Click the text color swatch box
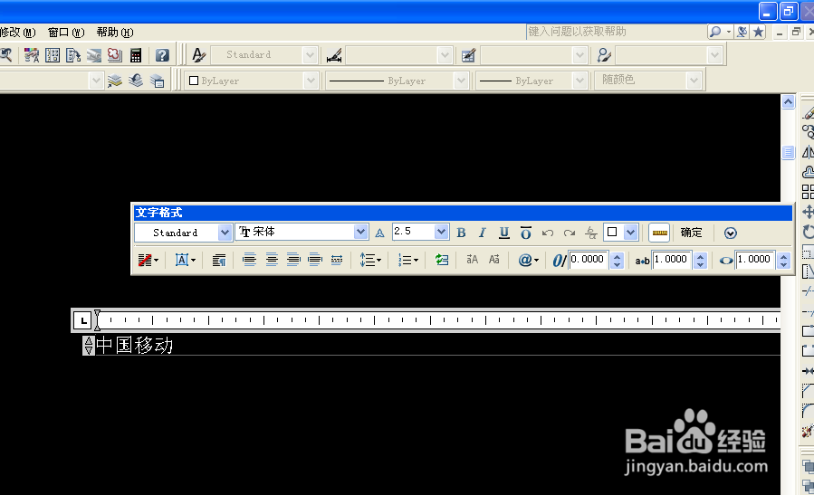 point(613,233)
